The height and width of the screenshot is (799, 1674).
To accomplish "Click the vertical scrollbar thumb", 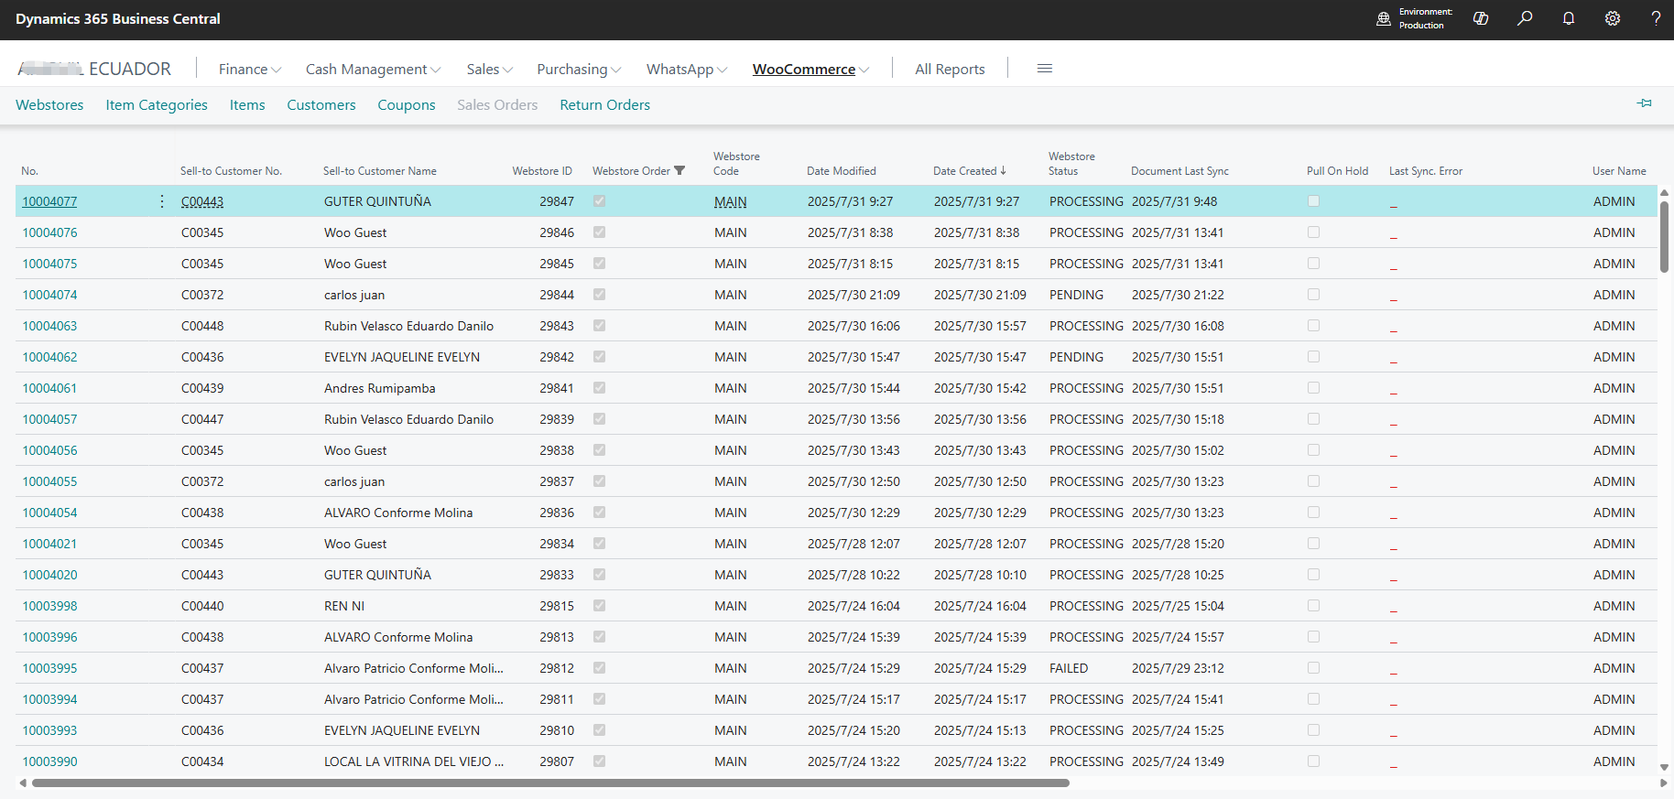I will click(x=1664, y=236).
